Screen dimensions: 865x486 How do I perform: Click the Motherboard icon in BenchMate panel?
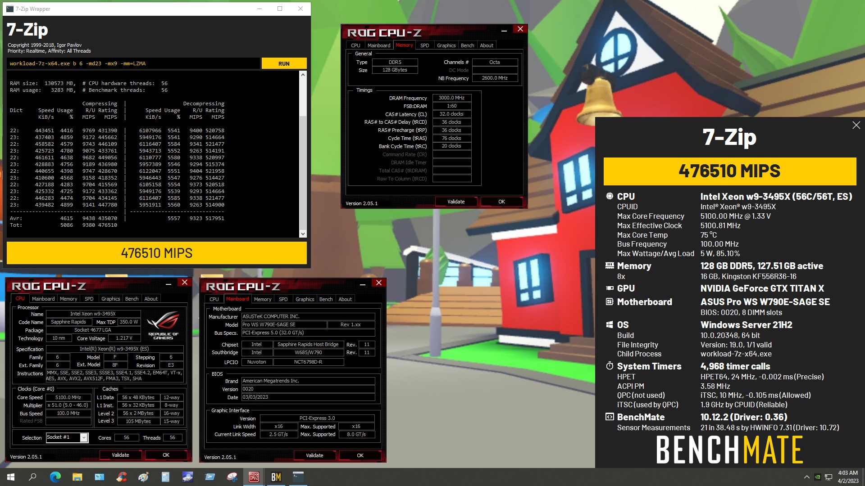click(x=610, y=301)
